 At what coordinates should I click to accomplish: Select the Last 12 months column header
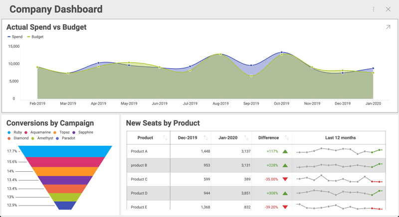pyautogui.click(x=340, y=138)
